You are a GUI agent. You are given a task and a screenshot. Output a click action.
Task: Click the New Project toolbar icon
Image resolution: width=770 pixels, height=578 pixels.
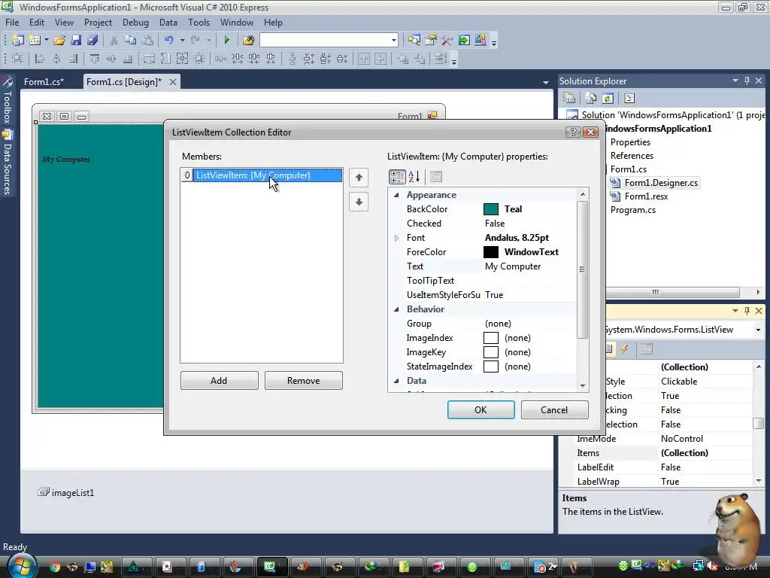tap(18, 41)
